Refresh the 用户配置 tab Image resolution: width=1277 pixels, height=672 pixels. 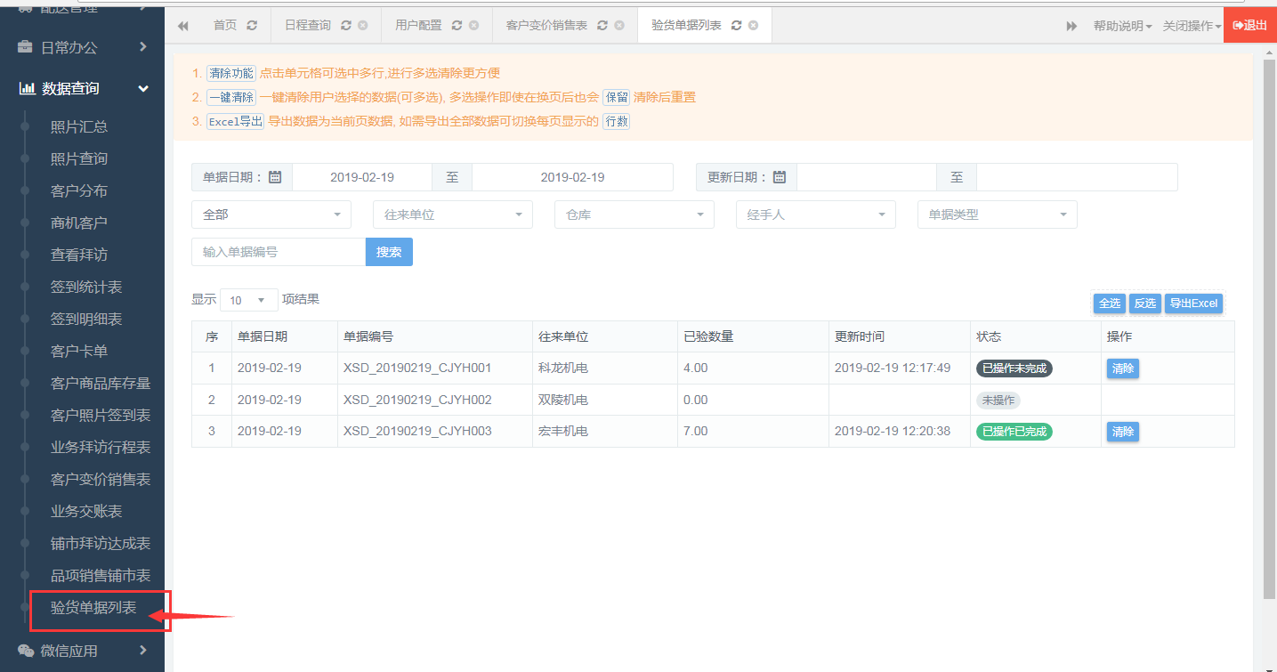coord(457,26)
